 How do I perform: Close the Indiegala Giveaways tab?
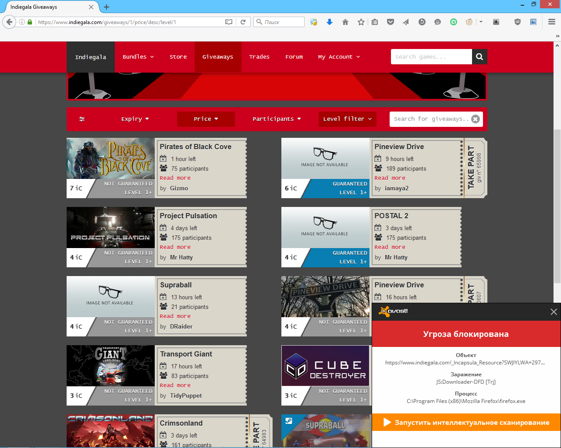coord(91,7)
